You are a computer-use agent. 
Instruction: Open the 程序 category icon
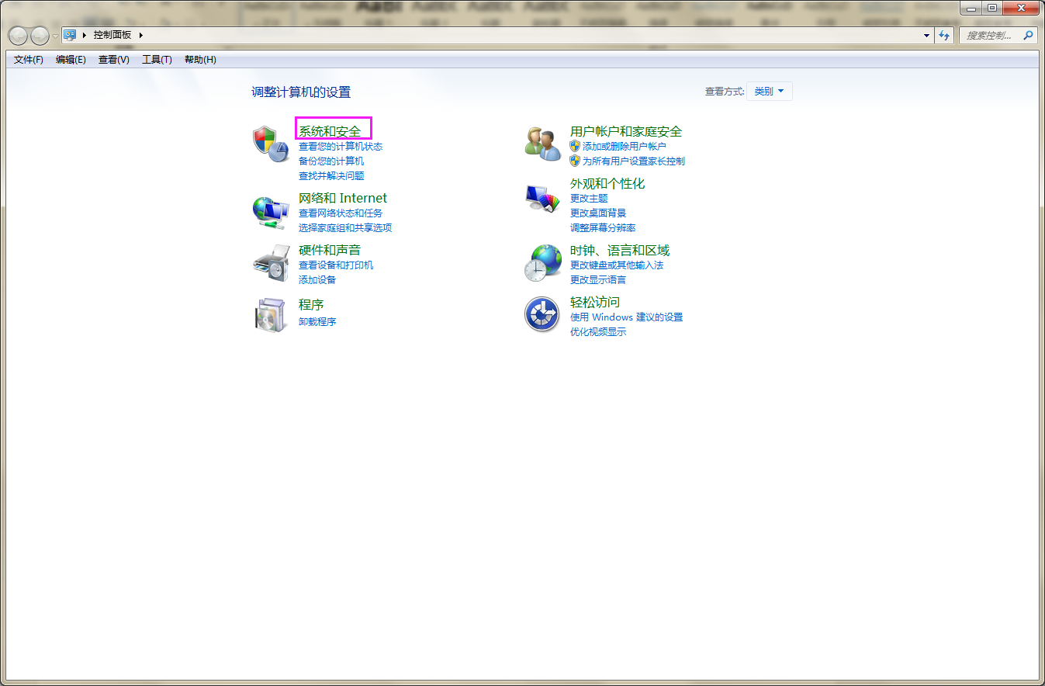click(271, 314)
